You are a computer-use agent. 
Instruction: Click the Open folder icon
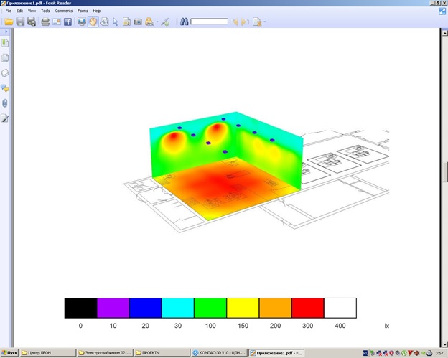[x=9, y=22]
